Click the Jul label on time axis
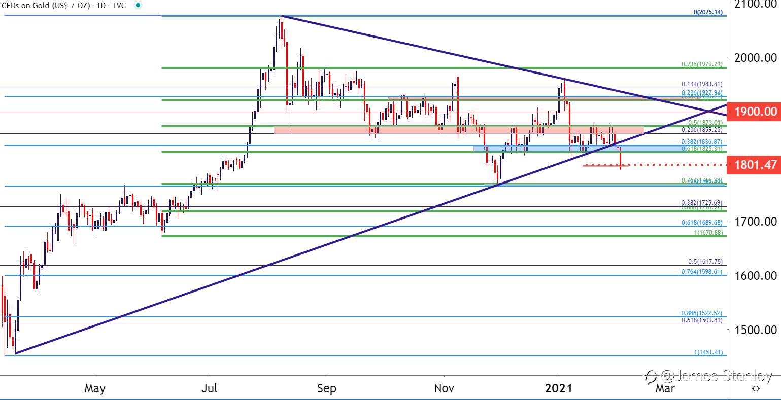This screenshot has height=400, width=781. [x=209, y=388]
